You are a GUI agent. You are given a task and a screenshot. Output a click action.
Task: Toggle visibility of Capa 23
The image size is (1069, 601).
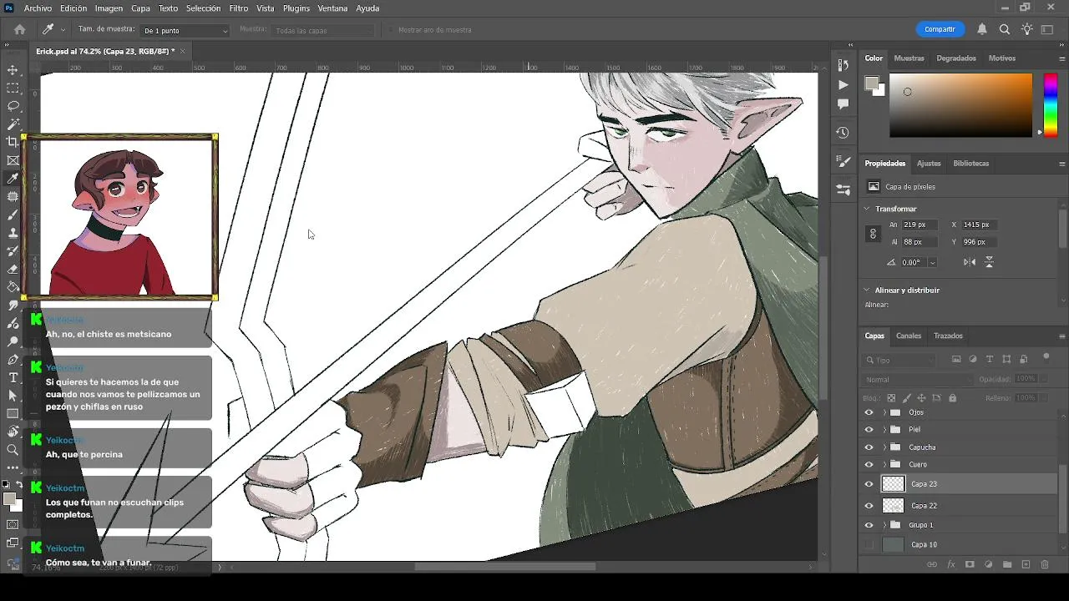(869, 484)
